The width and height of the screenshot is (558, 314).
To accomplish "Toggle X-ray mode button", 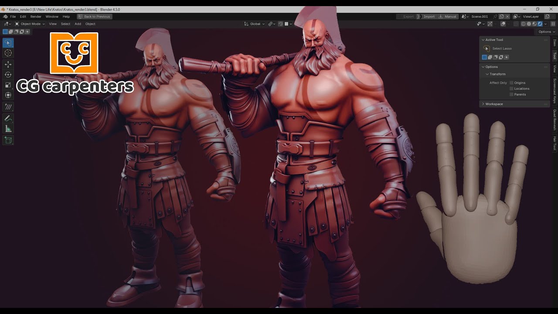I will pos(516,24).
